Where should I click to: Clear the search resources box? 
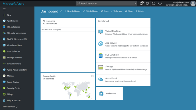click(135, 3)
